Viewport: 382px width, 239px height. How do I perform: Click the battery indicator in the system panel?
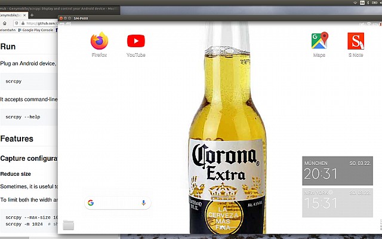374,2
